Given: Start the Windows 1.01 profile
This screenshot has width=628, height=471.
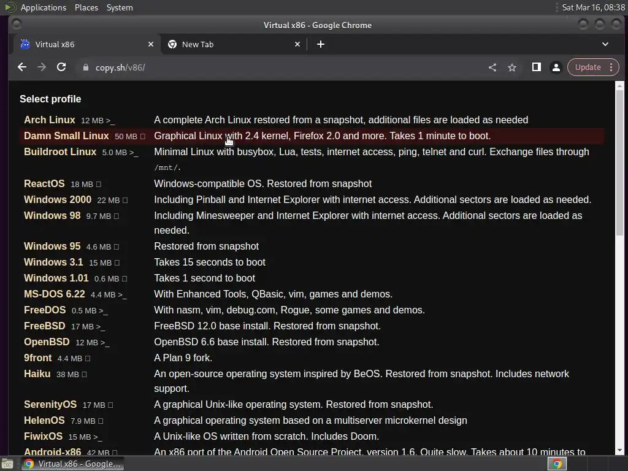Looking at the screenshot, I should pos(56,278).
